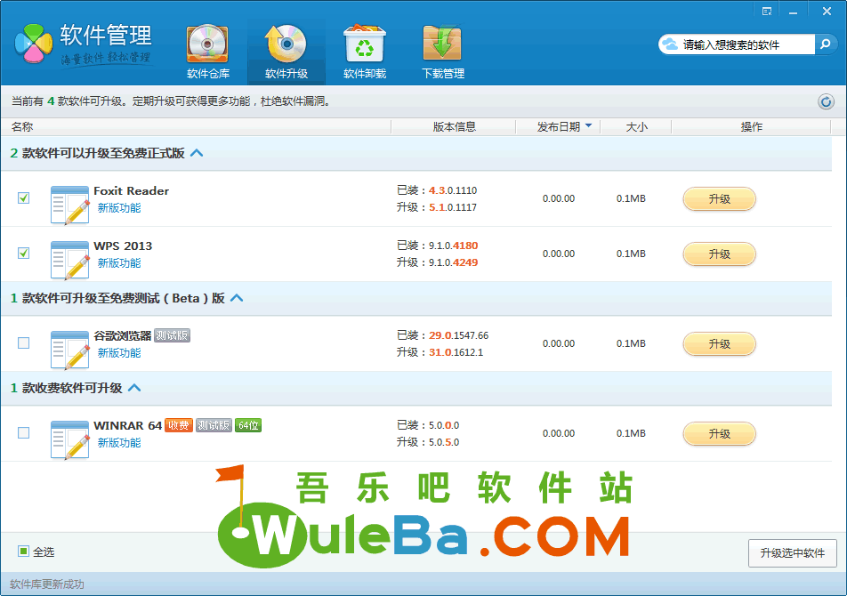Click WPS installed version 9.1.0.4180
Screen dimensions: 847x596
pos(453,246)
